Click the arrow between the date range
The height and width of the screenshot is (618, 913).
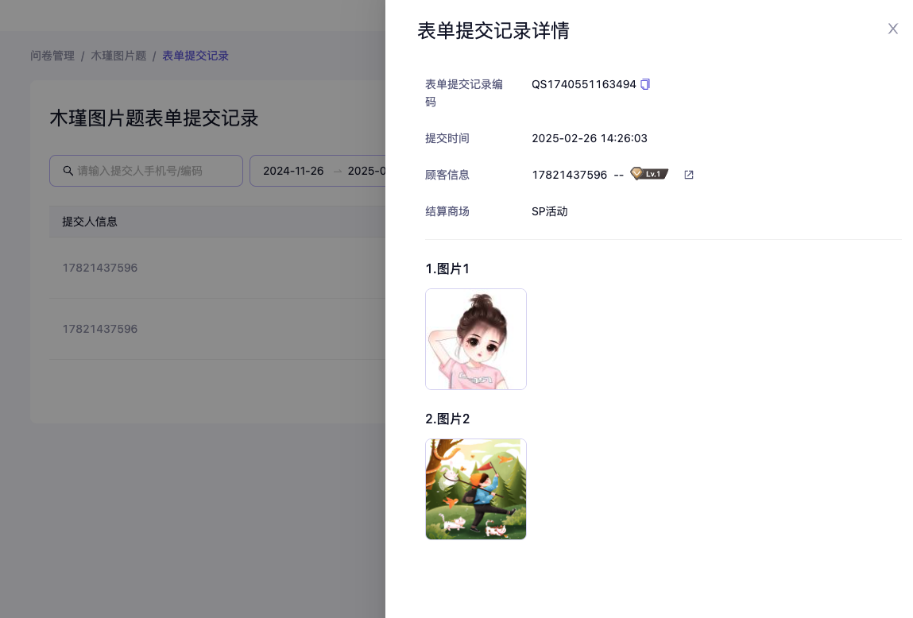337,171
